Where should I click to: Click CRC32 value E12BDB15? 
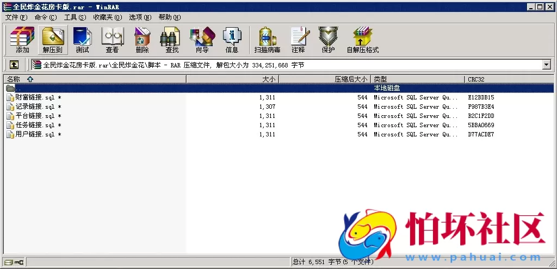(x=481, y=97)
